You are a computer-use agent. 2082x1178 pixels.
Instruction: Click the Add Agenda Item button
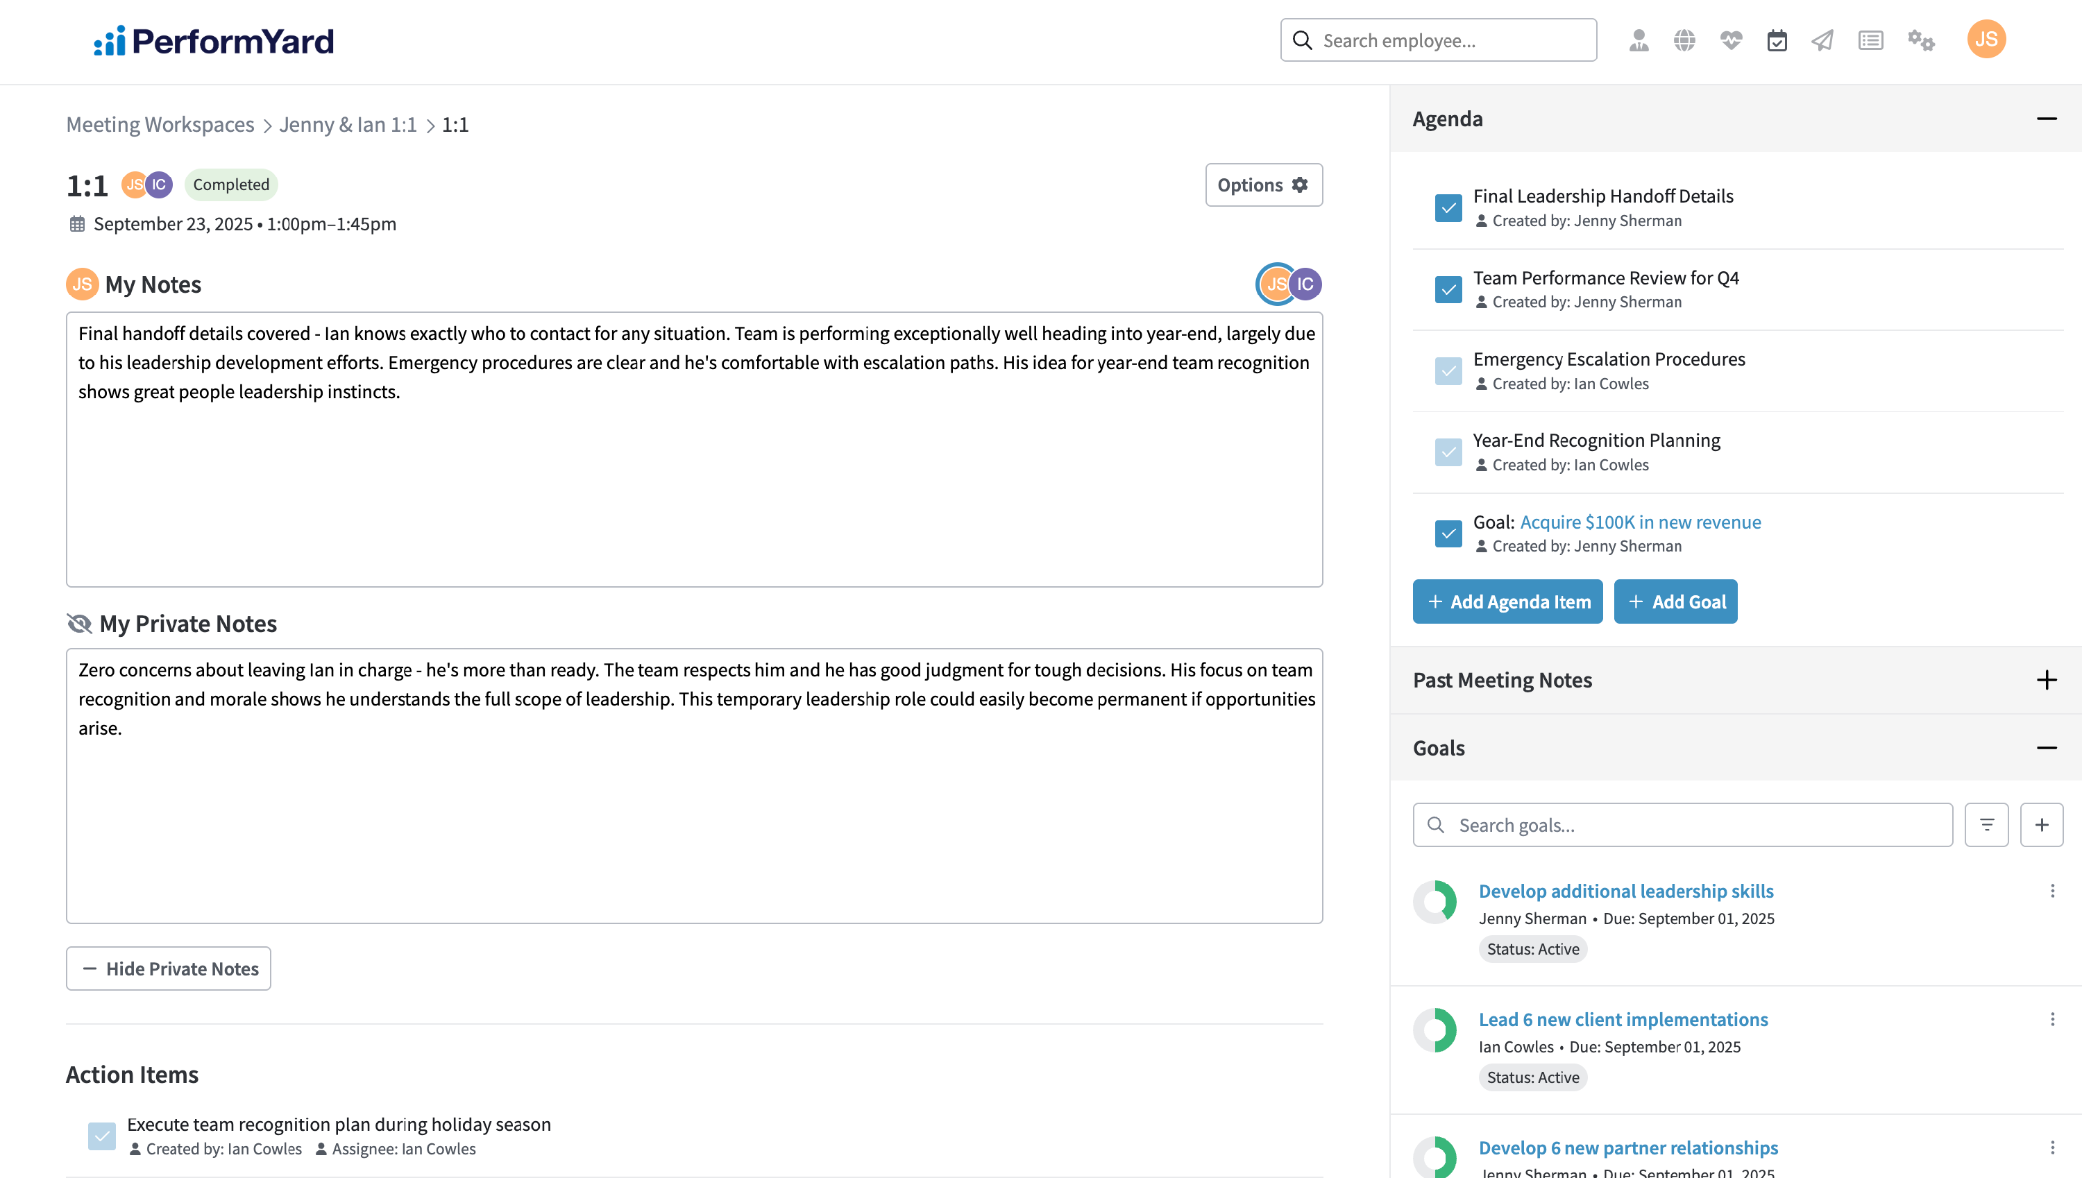tap(1507, 601)
